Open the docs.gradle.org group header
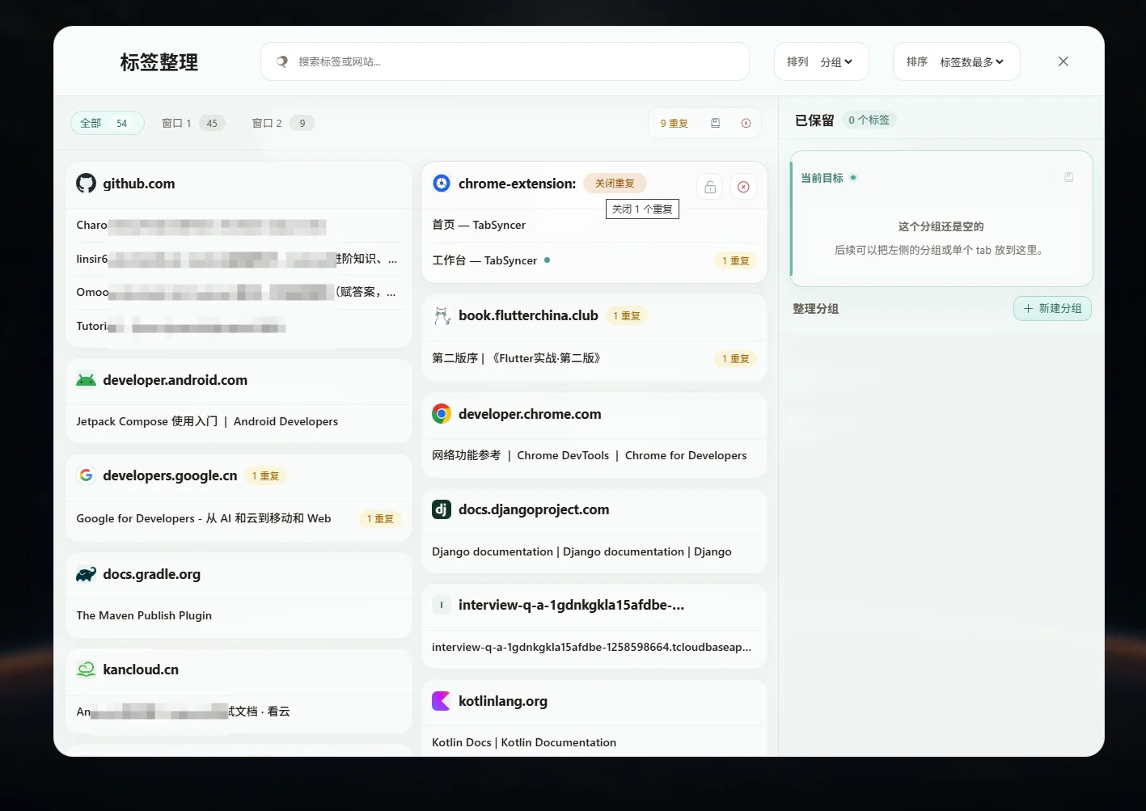The image size is (1146, 811). (x=239, y=574)
